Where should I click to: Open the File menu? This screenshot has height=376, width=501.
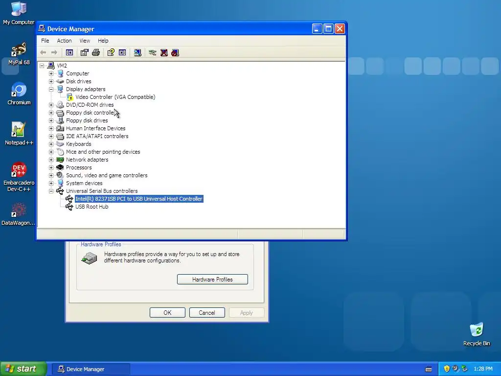(45, 41)
